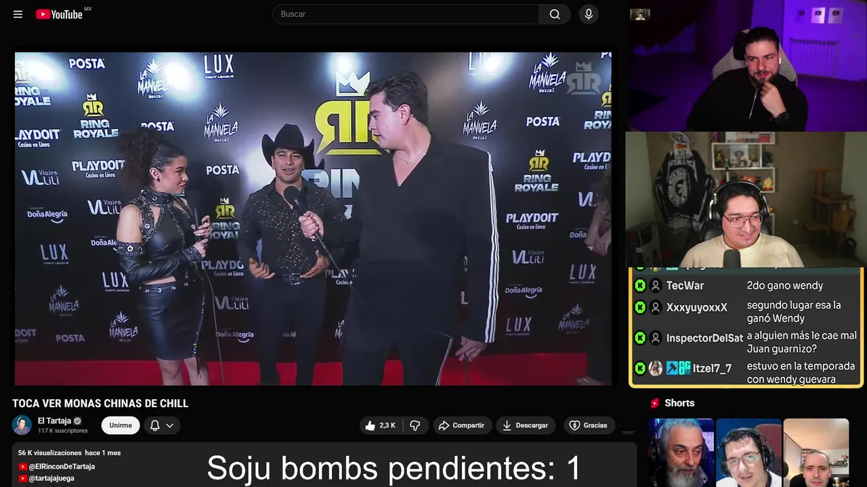The image size is (867, 487).
Task: Open El Tartaja channel avatar
Action: (x=22, y=425)
